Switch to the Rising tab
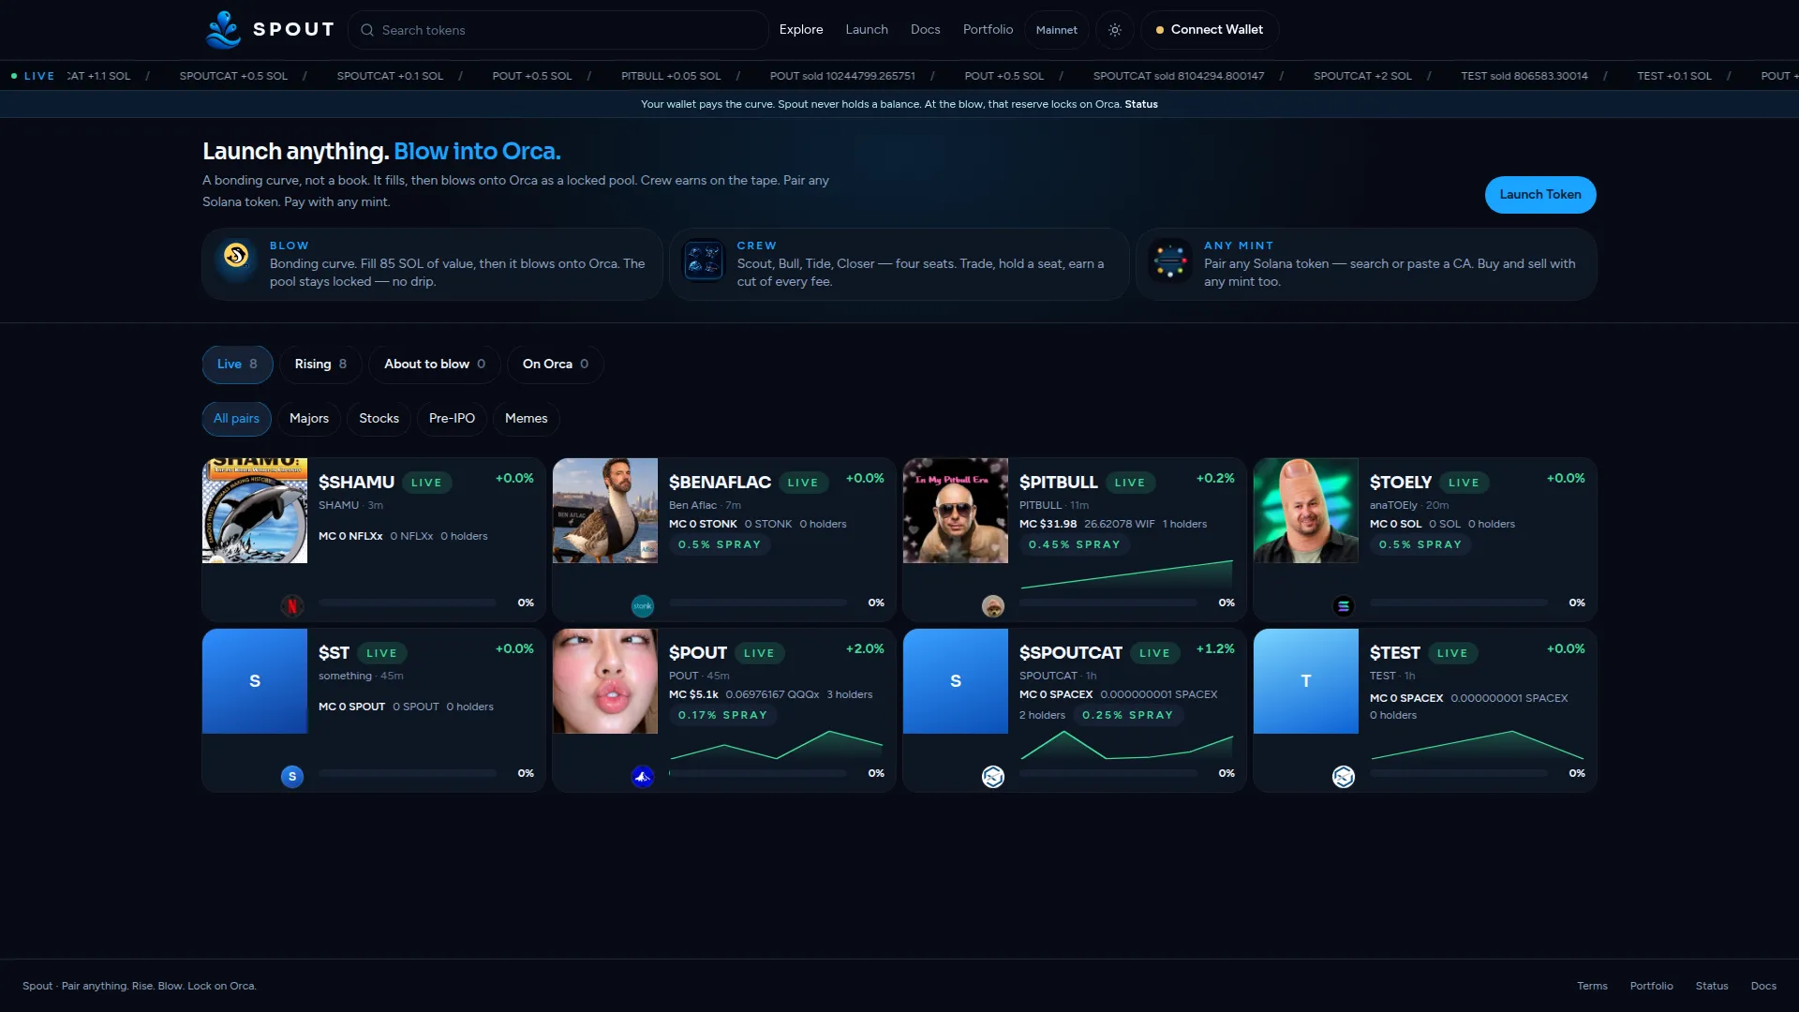Image resolution: width=1799 pixels, height=1012 pixels. [x=320, y=365]
